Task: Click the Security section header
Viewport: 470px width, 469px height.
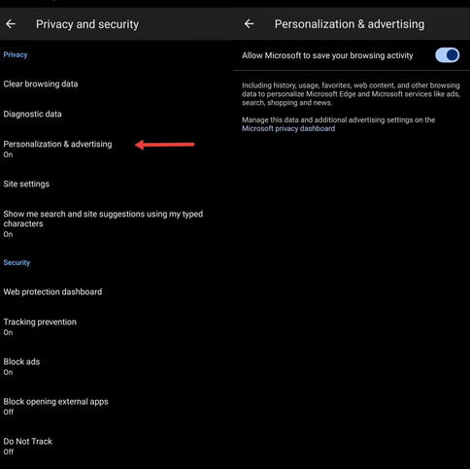Action: pyautogui.click(x=17, y=262)
